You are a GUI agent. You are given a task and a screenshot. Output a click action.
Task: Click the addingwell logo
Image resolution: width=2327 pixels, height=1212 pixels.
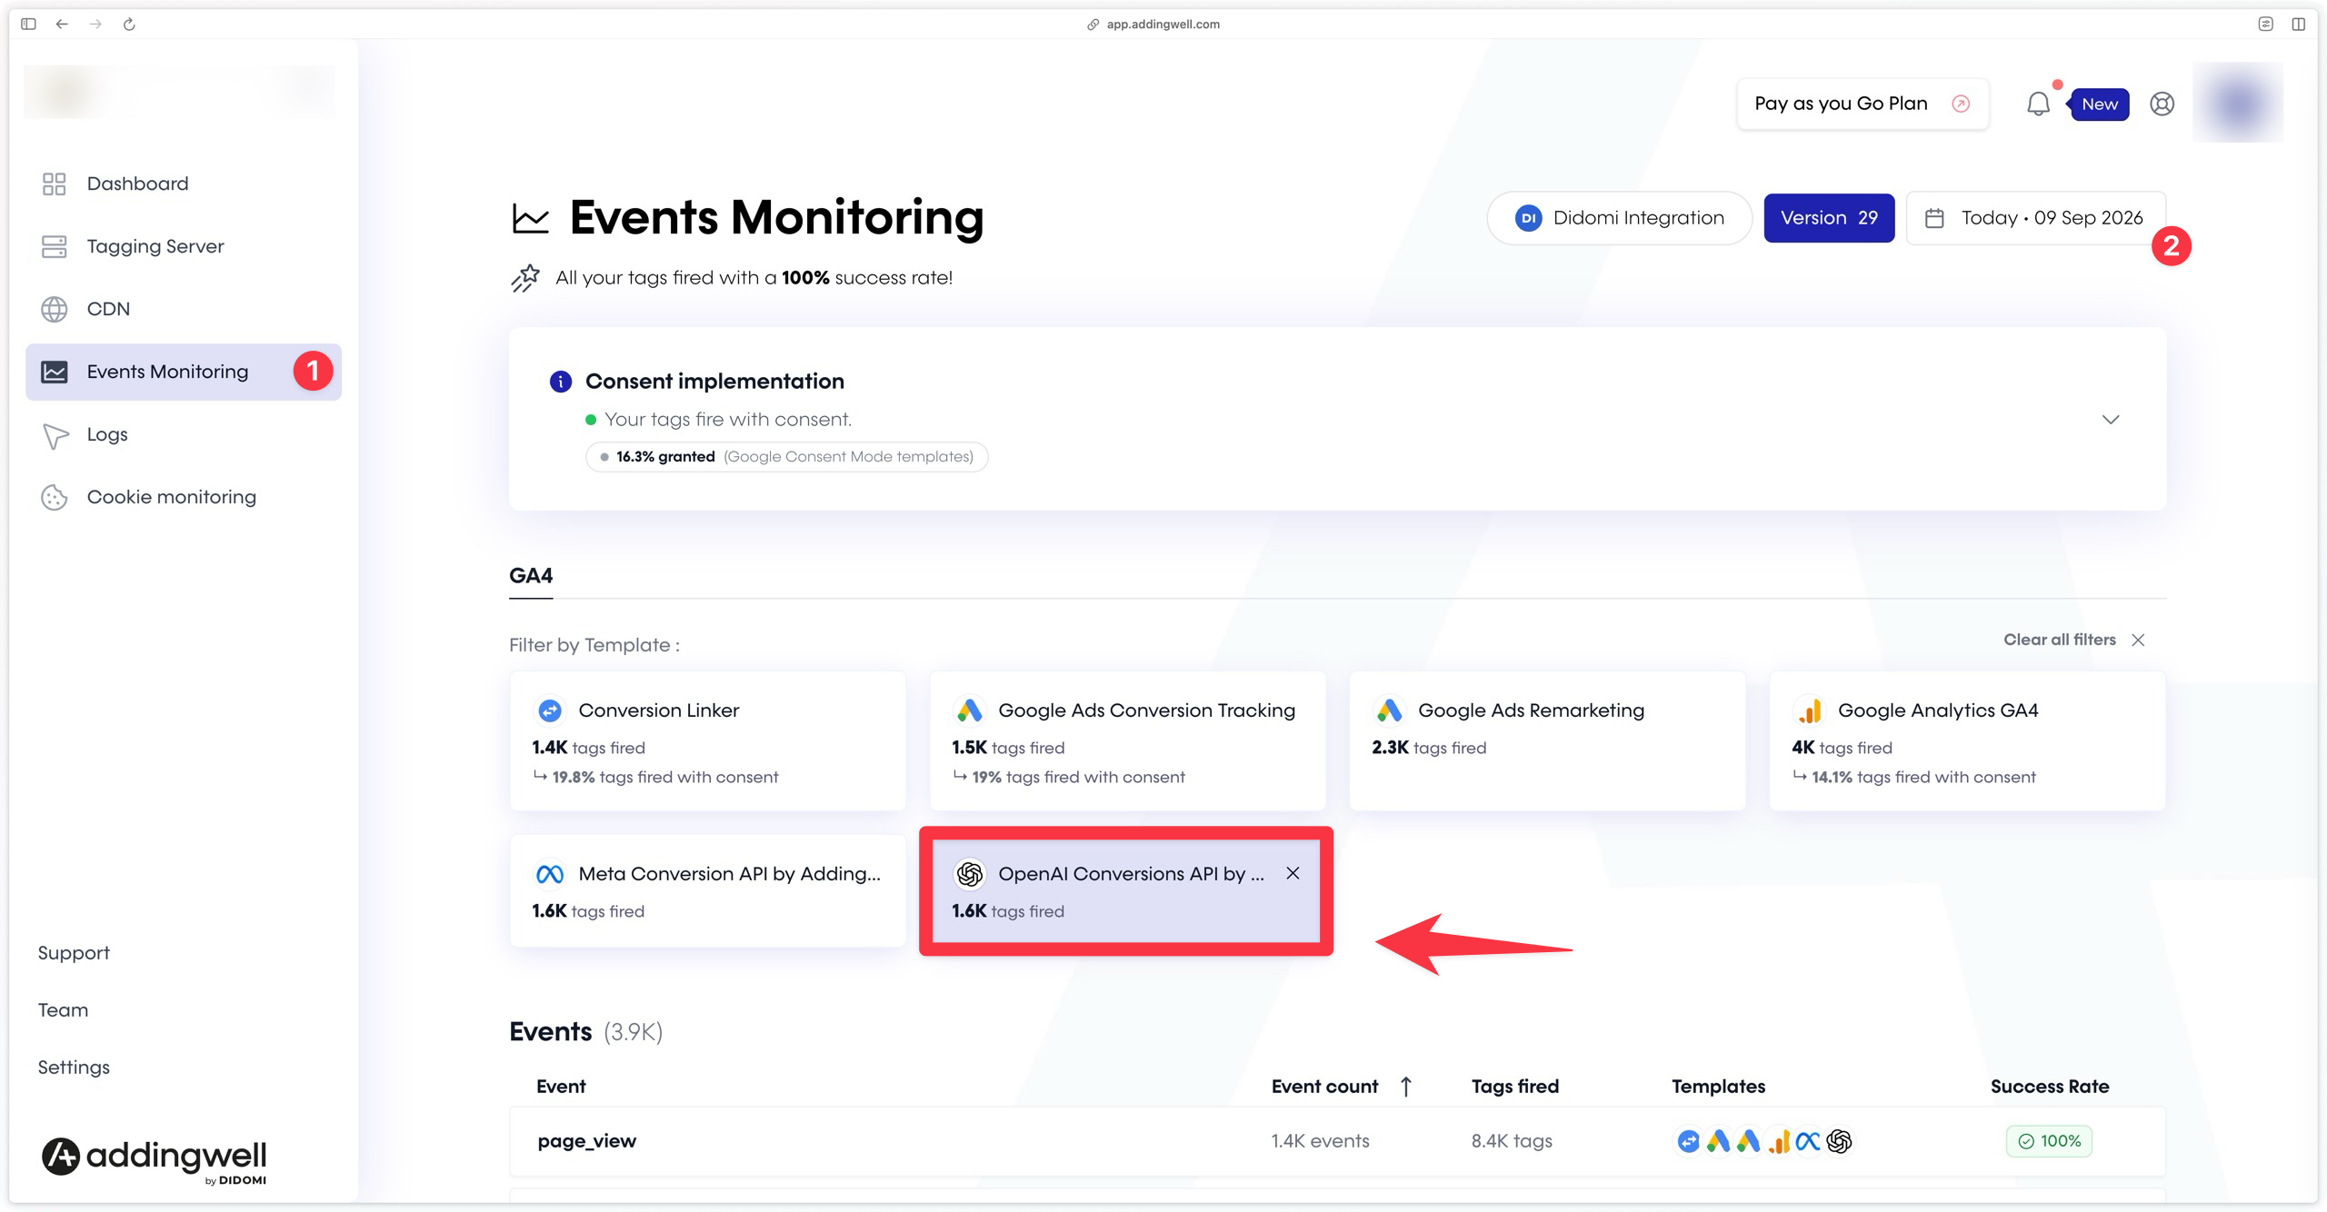pos(154,1159)
